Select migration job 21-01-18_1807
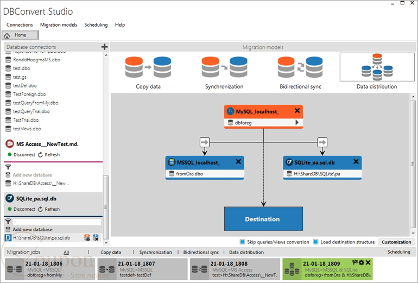The height and width of the screenshot is (283, 418). [142, 269]
